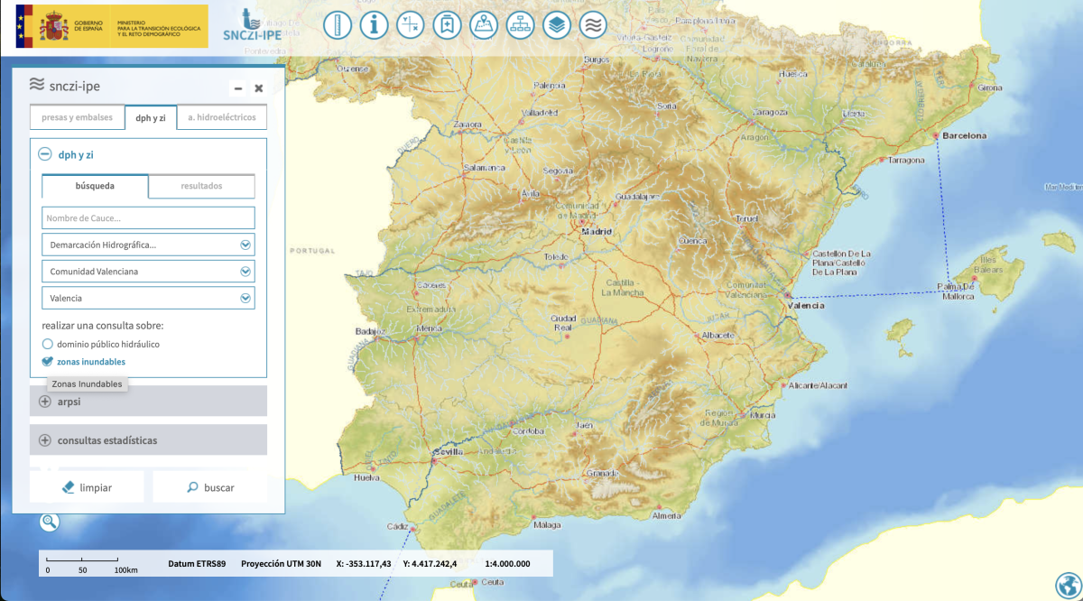Image resolution: width=1083 pixels, height=601 pixels.
Task: Toggle the zonas inundables option
Action: tap(48, 362)
